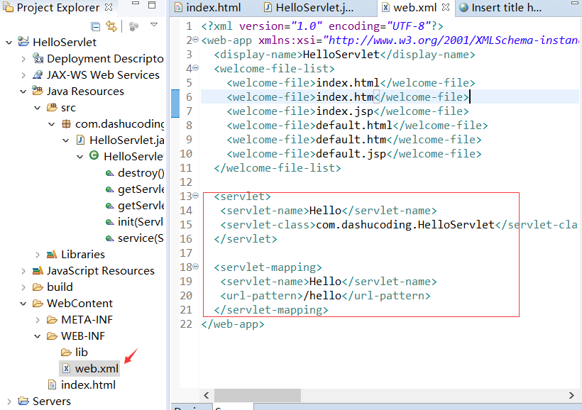Select the Deployment Descriptor icon
582x410 pixels.
(38, 58)
